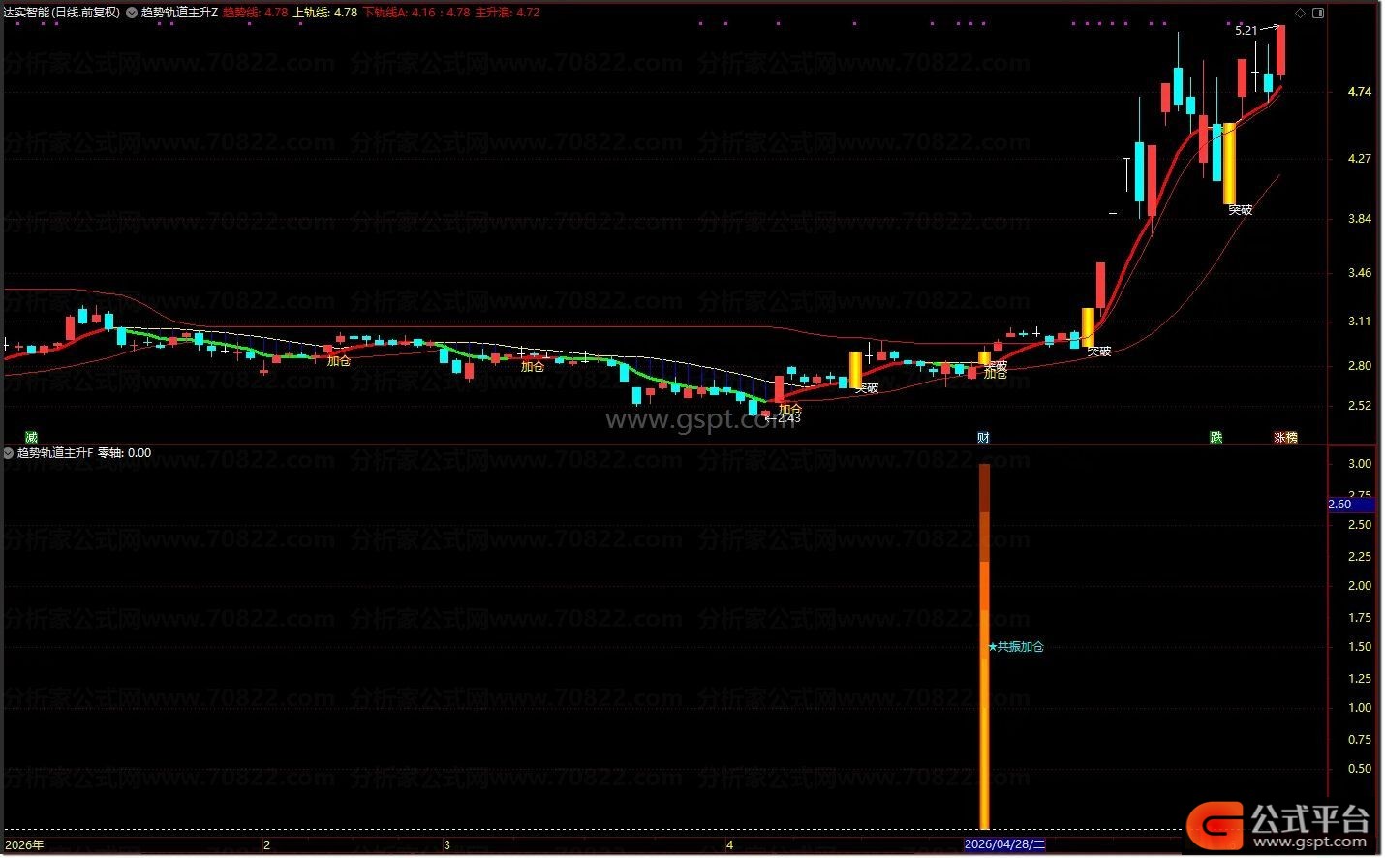Click the red 涨榜 event marker
The image size is (1385, 858).
(1285, 438)
